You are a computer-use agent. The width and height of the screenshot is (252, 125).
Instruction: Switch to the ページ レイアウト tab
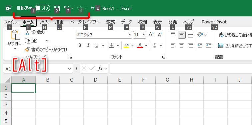[x=85, y=22]
